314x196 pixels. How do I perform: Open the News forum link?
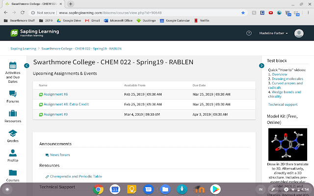[60, 155]
